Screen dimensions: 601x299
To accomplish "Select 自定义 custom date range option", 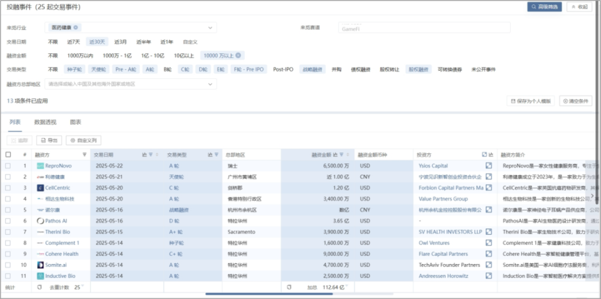I will pos(190,42).
